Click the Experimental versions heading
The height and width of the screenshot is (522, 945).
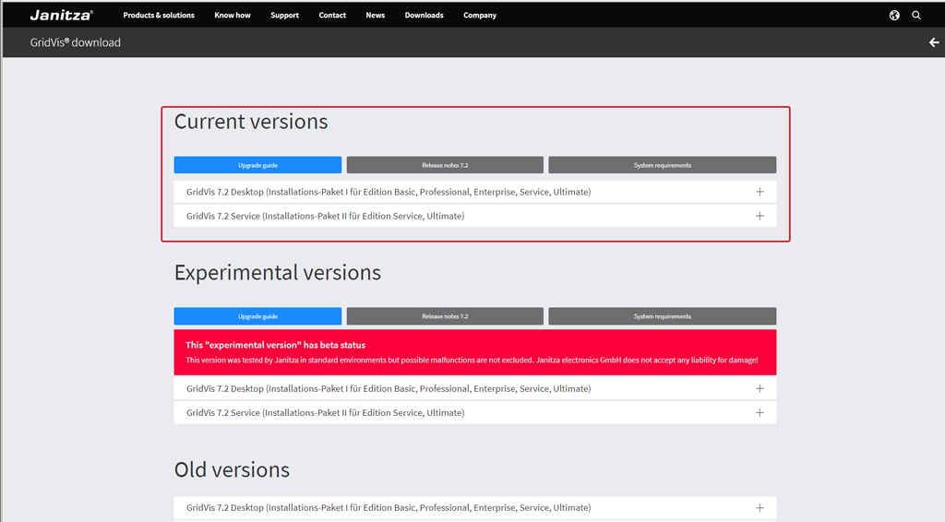[x=277, y=273]
